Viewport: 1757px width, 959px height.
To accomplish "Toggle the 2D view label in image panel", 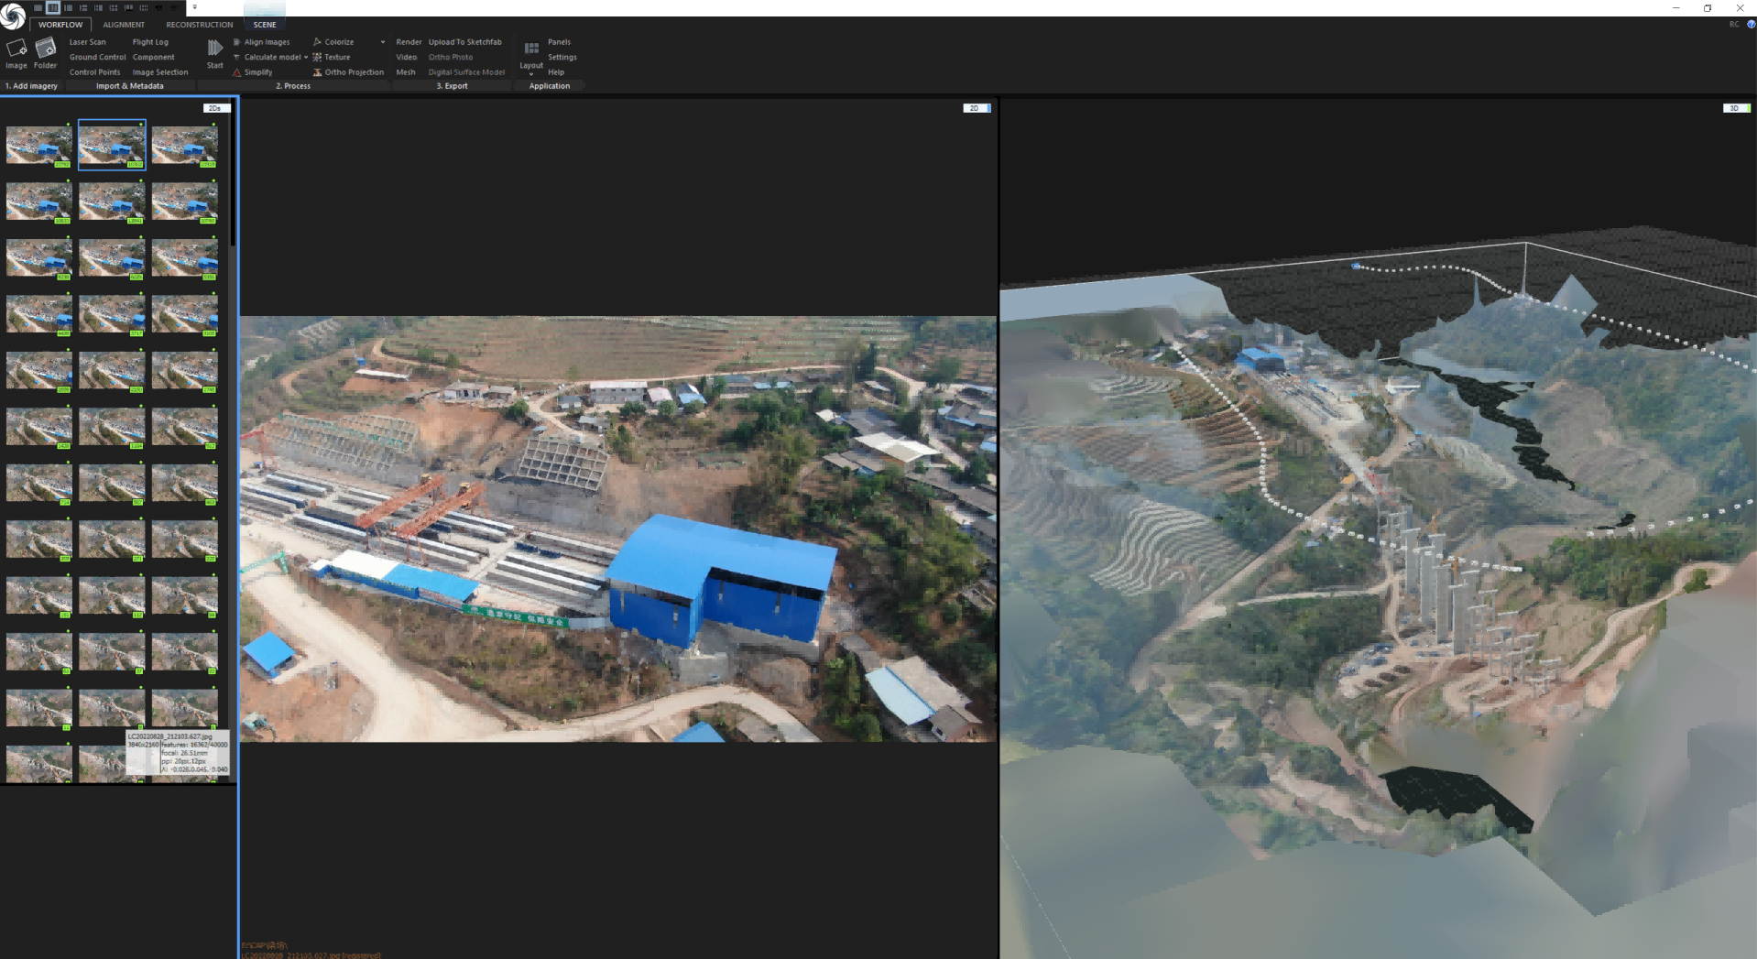I will [977, 108].
